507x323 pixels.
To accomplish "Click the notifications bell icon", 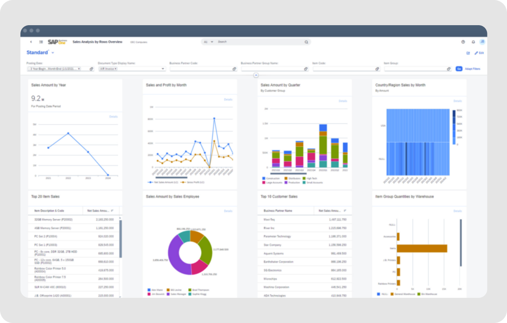I will click(x=473, y=42).
